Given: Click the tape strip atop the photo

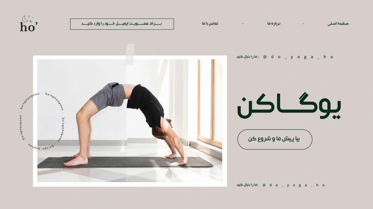Looking at the screenshot, I should (x=130, y=54).
